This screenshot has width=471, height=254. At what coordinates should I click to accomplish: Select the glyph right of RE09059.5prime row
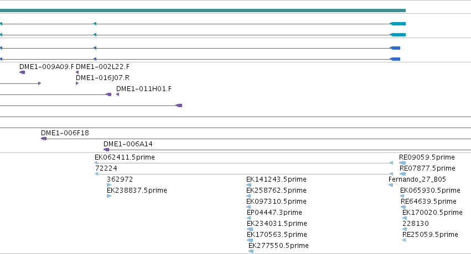(x=402, y=163)
